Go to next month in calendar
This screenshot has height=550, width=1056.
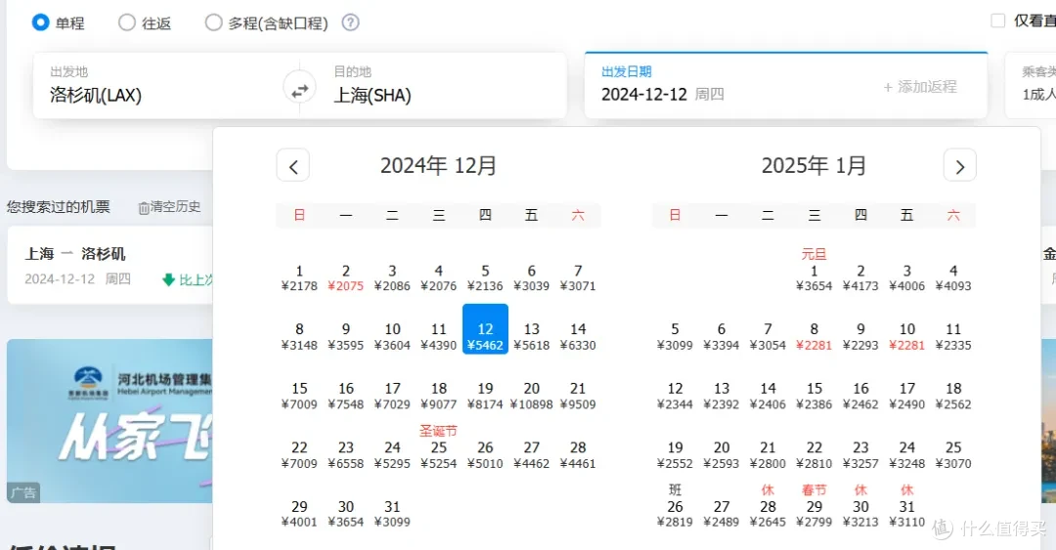pyautogui.click(x=959, y=166)
